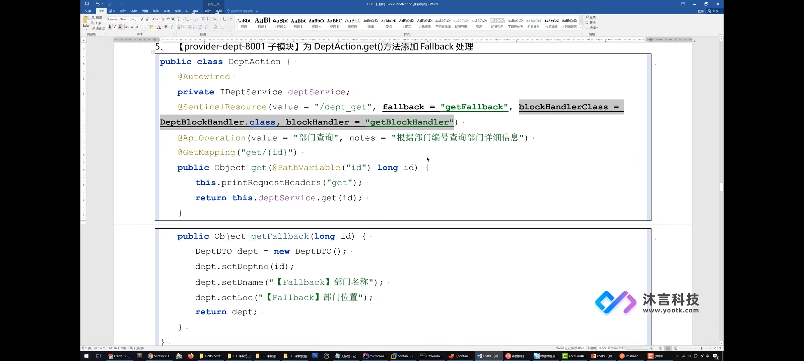Apply the 正文 style
Viewport: 804px width, 361px height.
(407, 23)
